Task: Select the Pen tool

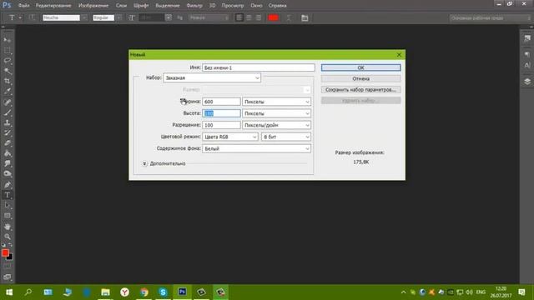Action: click(x=8, y=185)
